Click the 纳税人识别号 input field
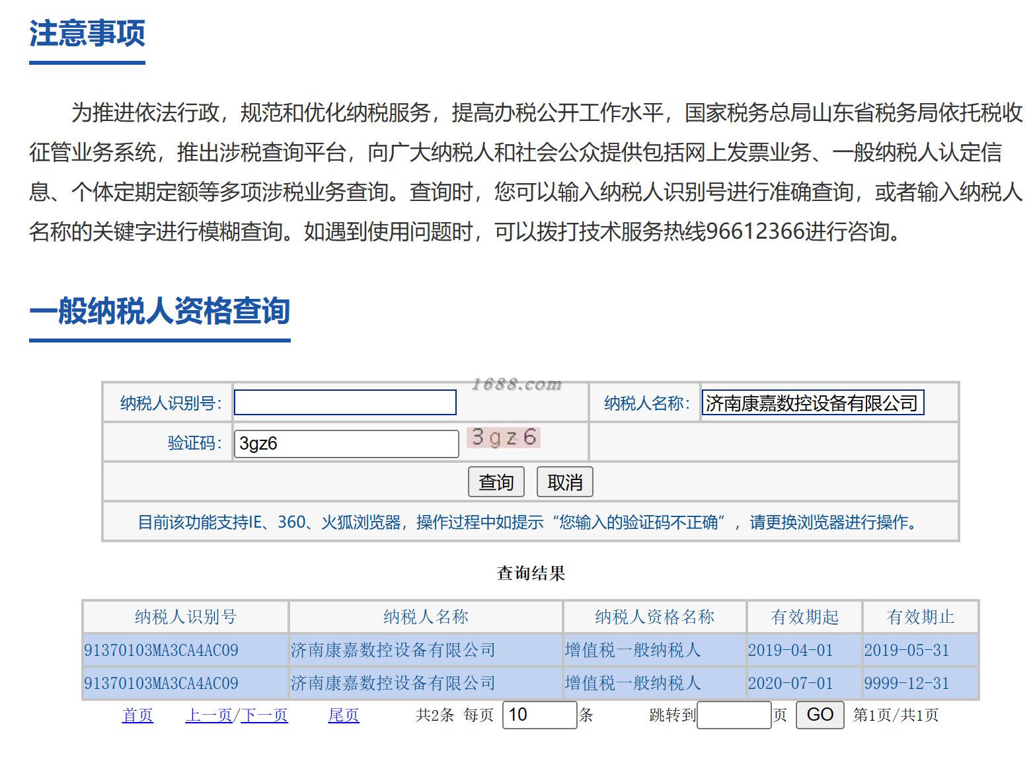The width and height of the screenshot is (1033, 765). click(x=345, y=403)
